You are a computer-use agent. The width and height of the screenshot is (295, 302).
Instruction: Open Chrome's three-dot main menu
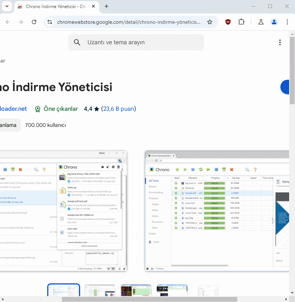pyautogui.click(x=287, y=22)
